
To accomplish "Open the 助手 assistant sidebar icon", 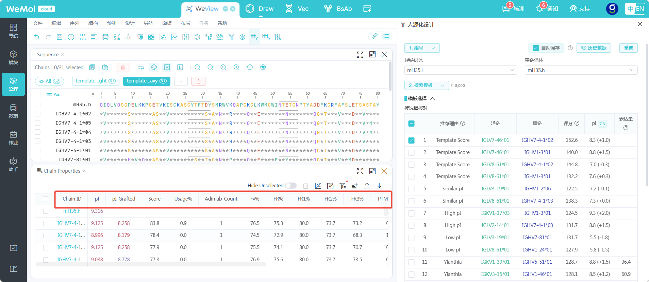I will pyautogui.click(x=13, y=165).
